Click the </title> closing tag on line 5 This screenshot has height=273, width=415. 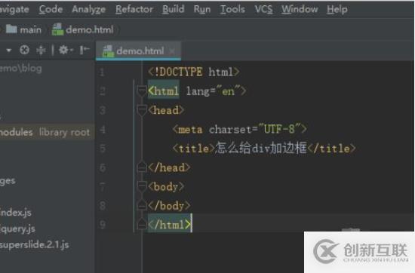(331, 149)
